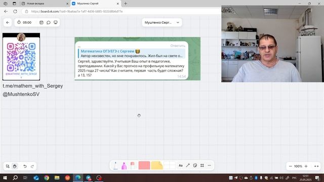
Task: Undo the last board action
Action: 25,166
